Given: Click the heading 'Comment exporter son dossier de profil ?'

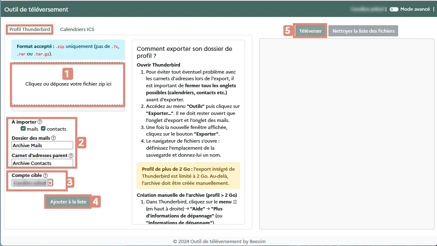Looking at the screenshot, I should click(x=184, y=52).
